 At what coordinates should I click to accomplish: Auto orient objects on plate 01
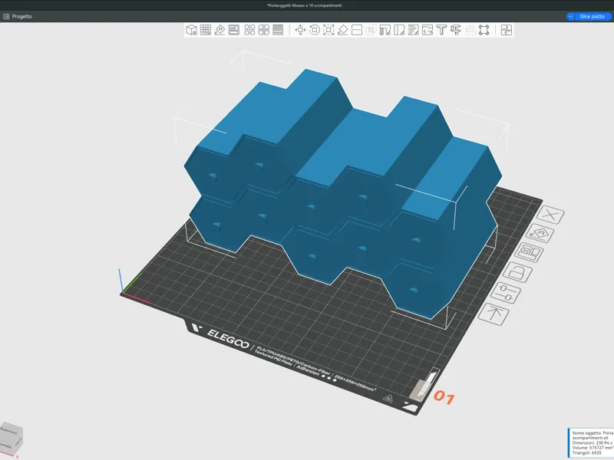point(540,234)
